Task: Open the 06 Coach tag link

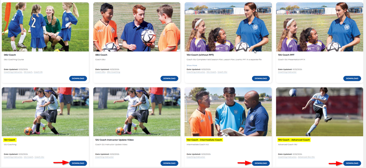Action: pos(28,72)
